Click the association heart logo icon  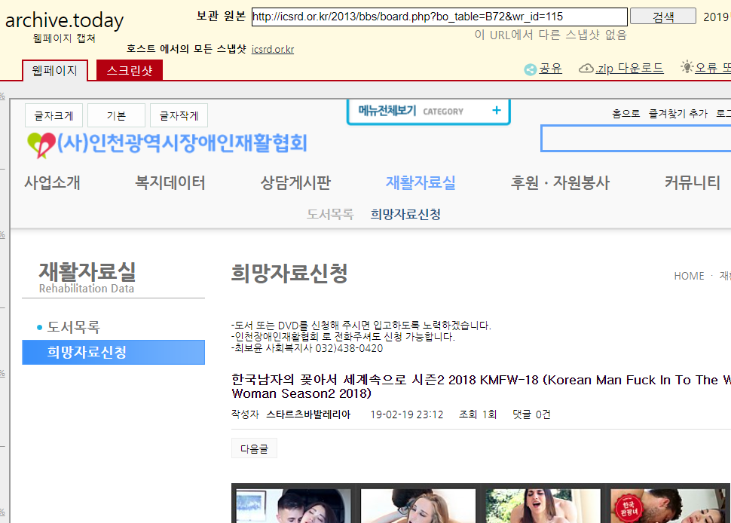(x=41, y=145)
